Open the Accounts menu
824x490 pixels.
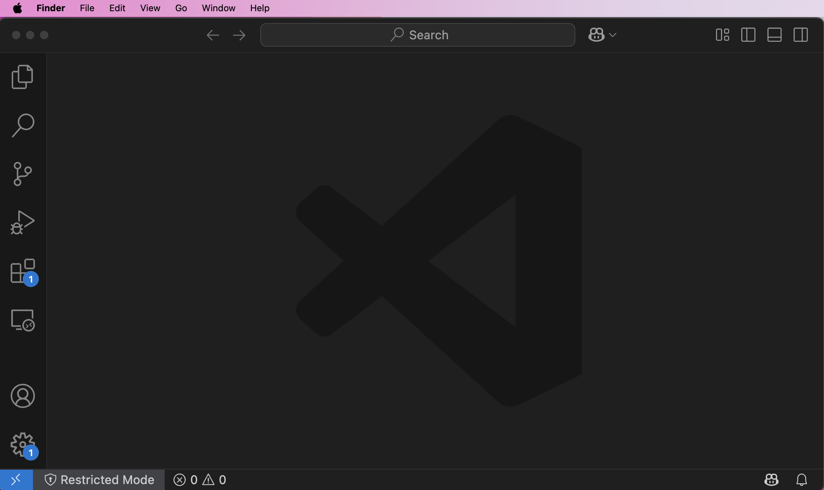[23, 396]
